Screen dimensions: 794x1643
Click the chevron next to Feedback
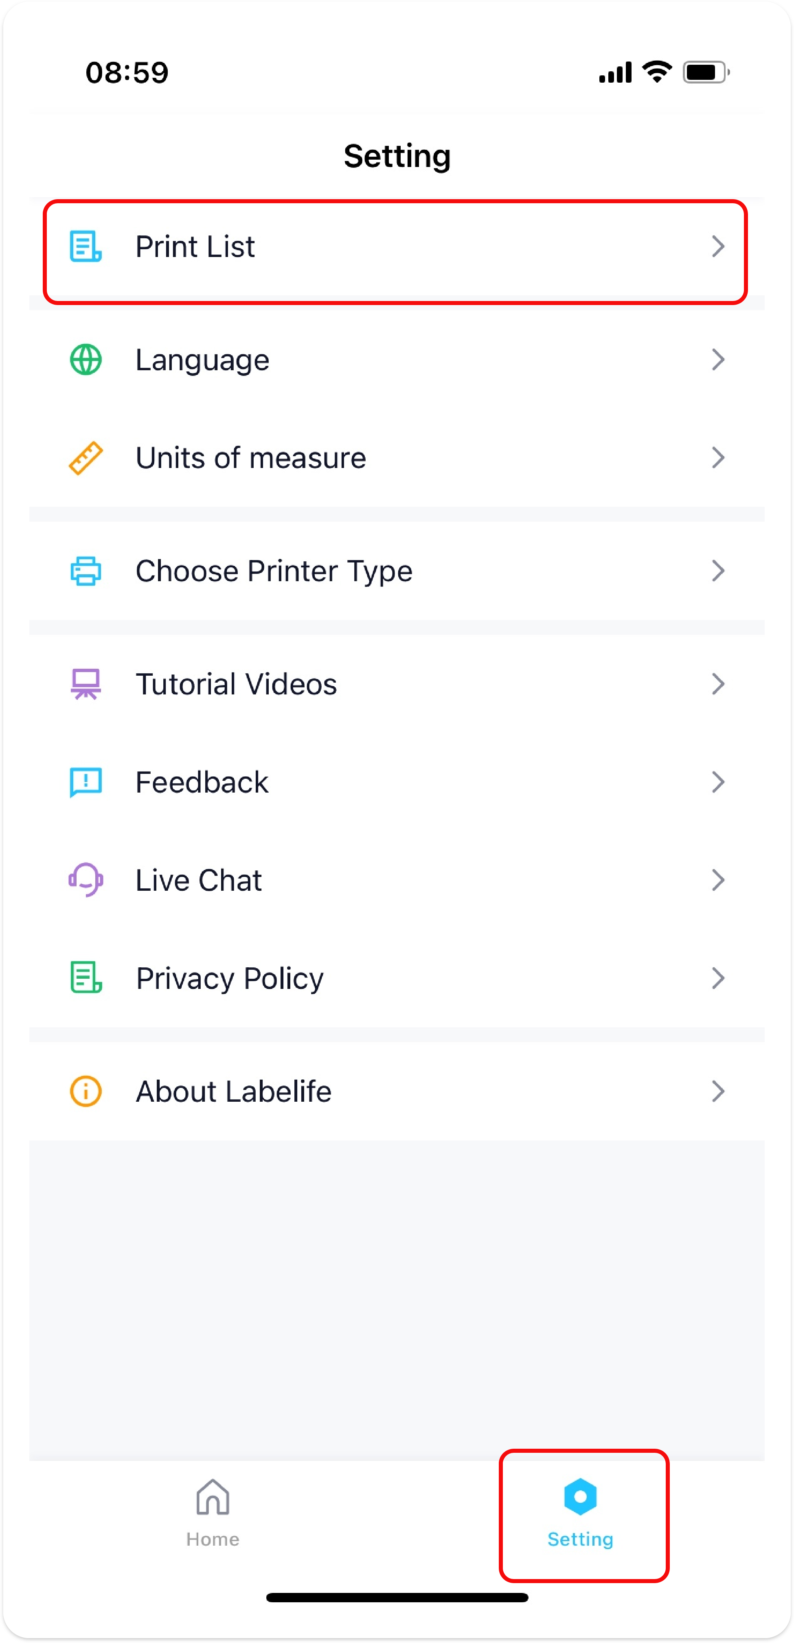(718, 782)
